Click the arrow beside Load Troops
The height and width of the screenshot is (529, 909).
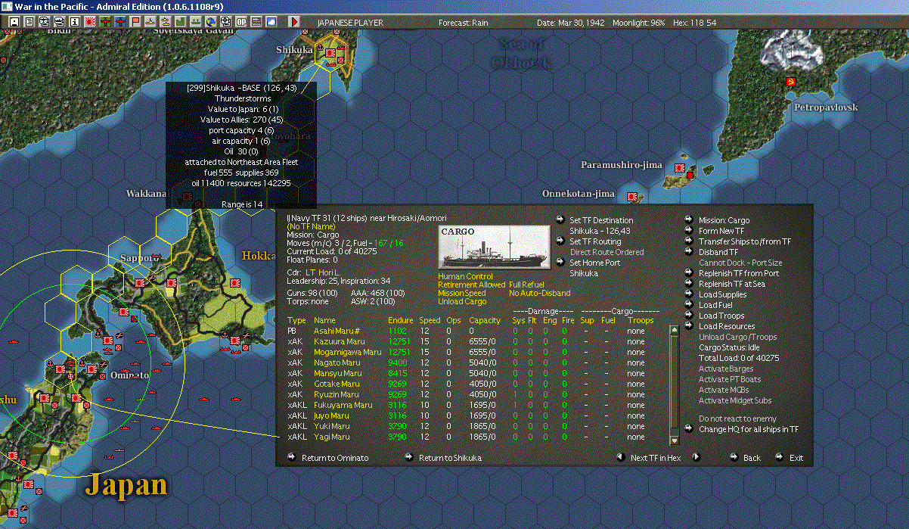tap(689, 316)
